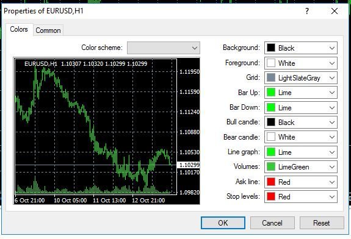Close the Properties of EURUSD,H1 dialog
Screen dimensions: 351x239
point(335,11)
